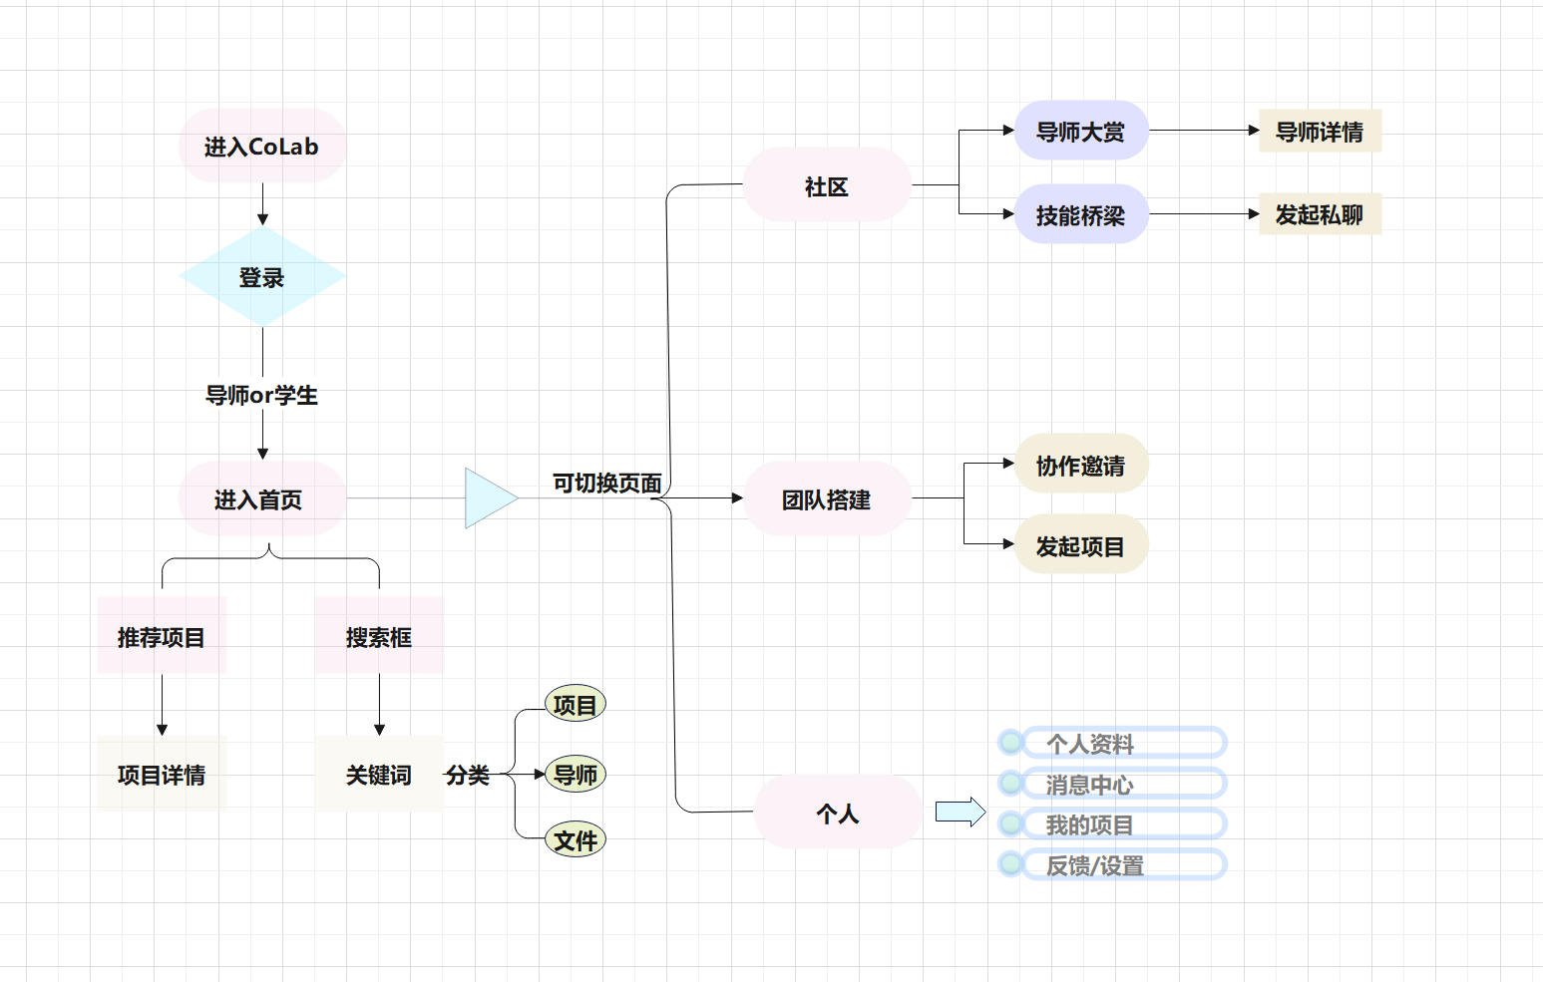Select the 消息中心 list item
Viewport: 1543px width, 982px height.
pos(1124,784)
